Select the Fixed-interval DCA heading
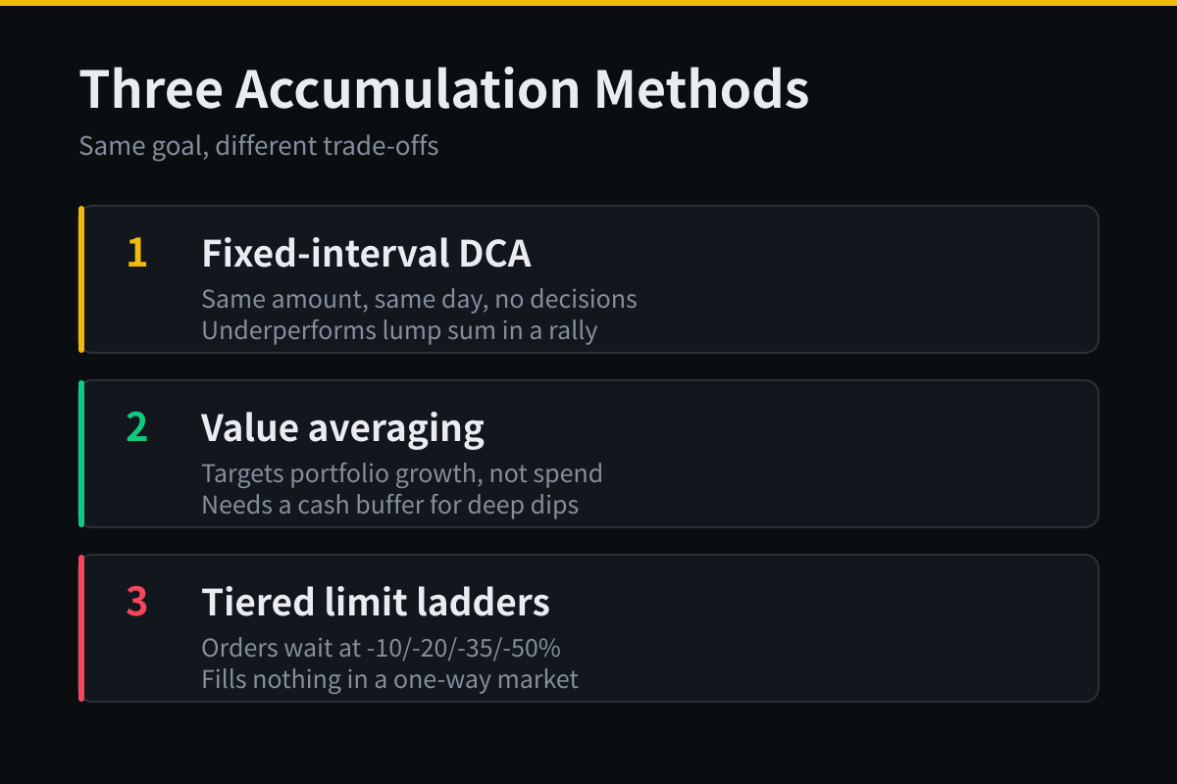 [x=366, y=253]
